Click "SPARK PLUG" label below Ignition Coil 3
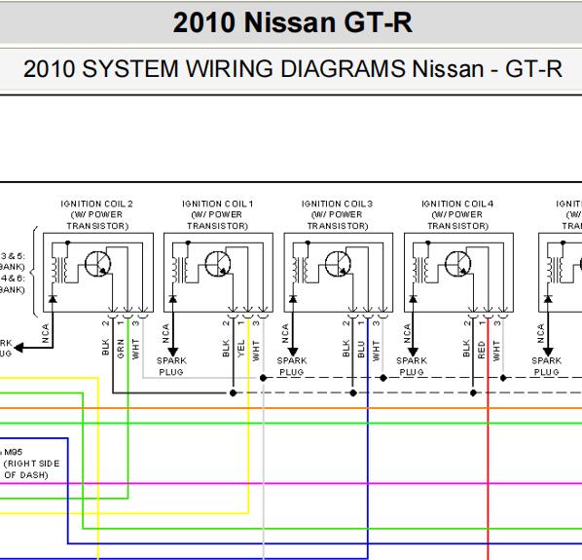Image resolution: width=582 pixels, height=560 pixels. [x=292, y=366]
